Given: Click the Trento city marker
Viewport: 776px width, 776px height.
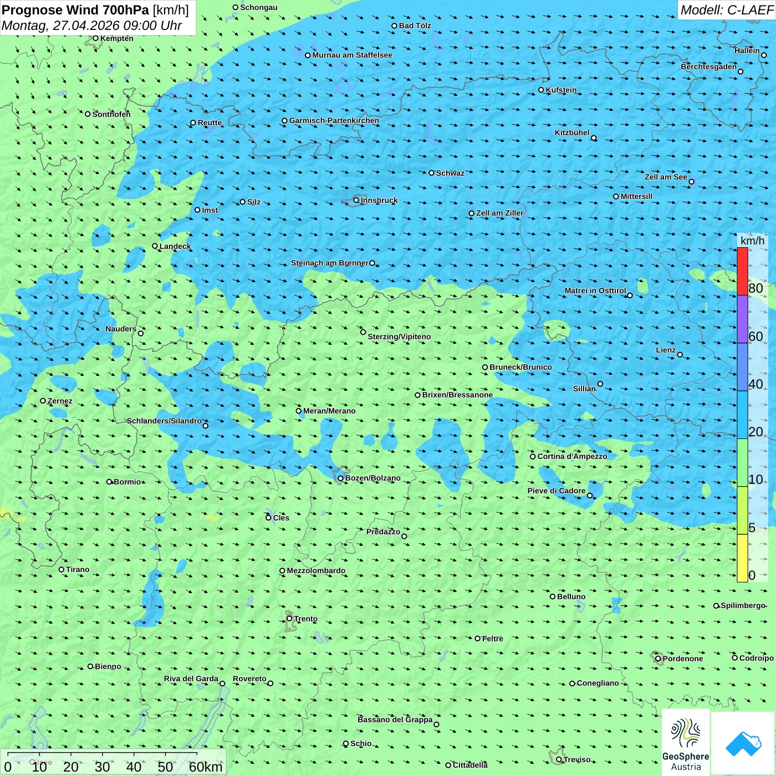Looking at the screenshot, I should coord(289,619).
